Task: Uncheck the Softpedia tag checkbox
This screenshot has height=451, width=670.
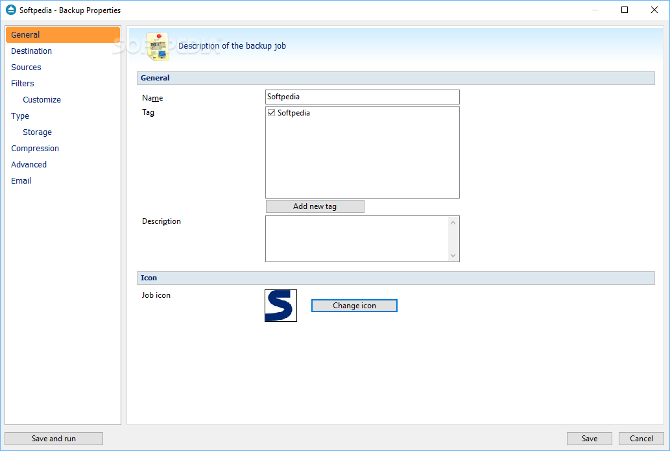Action: pyautogui.click(x=271, y=113)
